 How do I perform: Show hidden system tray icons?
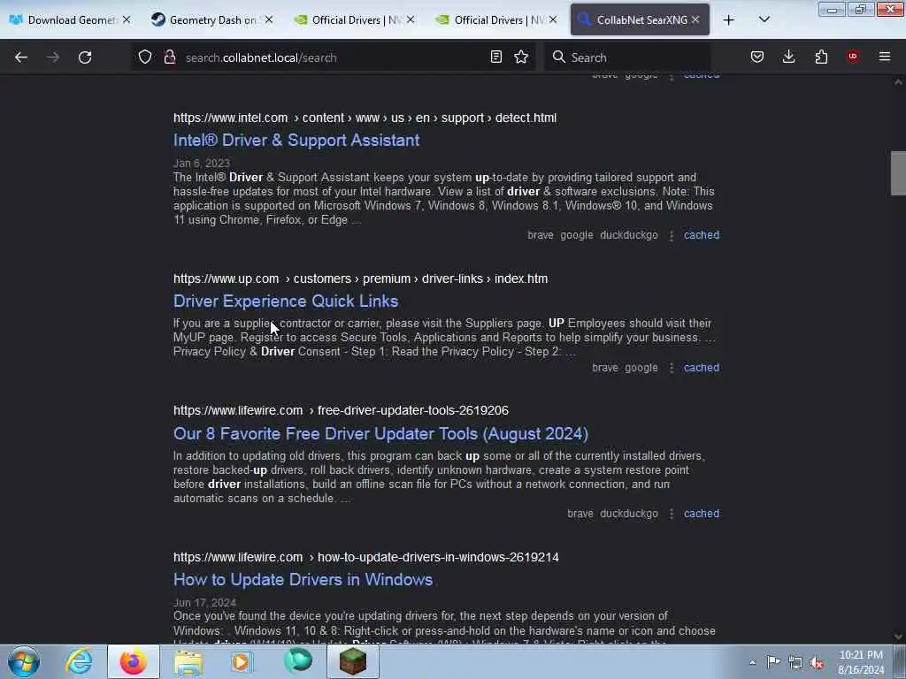(x=752, y=662)
